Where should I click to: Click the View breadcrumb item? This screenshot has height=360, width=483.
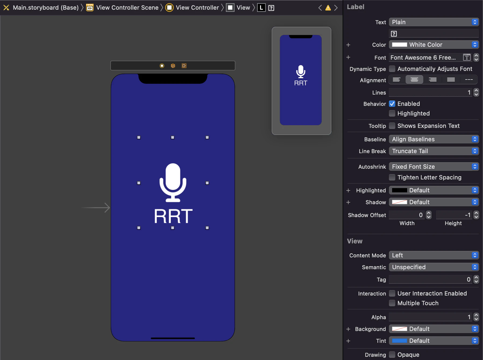pyautogui.click(x=243, y=8)
